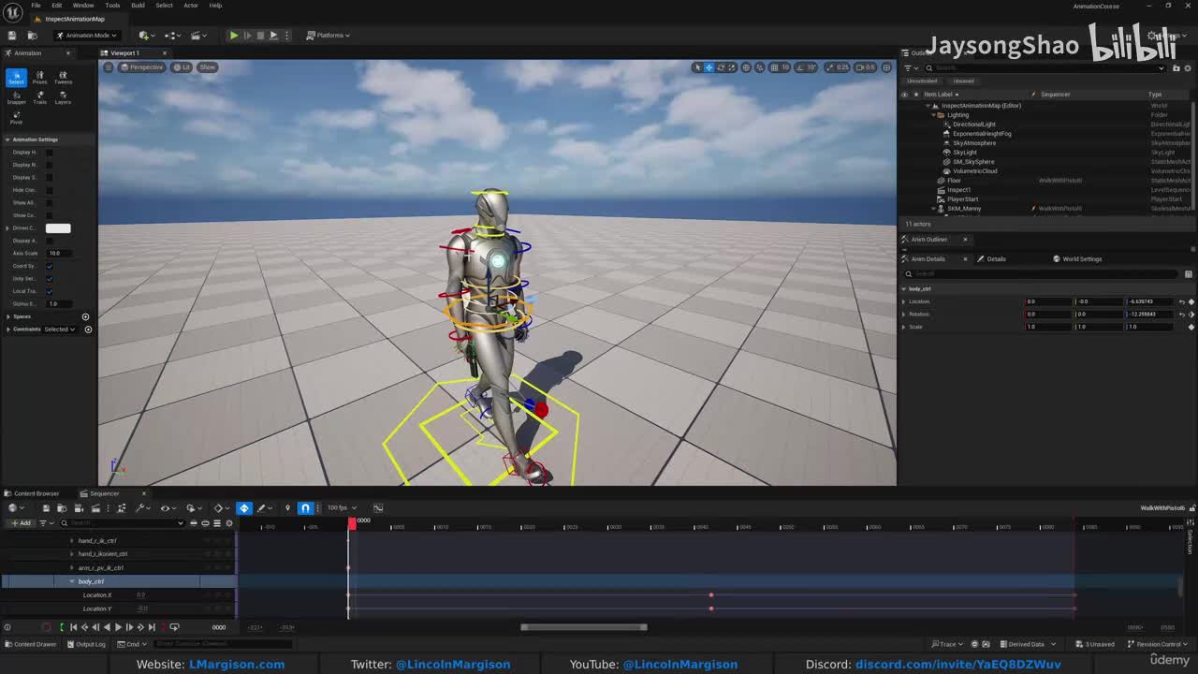Activate the Pivot tool
1198x674 pixels.
click(16, 117)
